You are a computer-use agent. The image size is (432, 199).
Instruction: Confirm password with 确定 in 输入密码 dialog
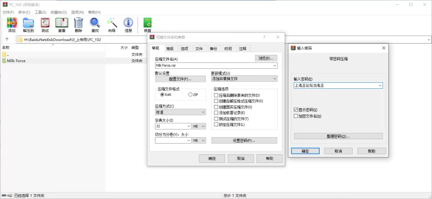click(x=305, y=151)
